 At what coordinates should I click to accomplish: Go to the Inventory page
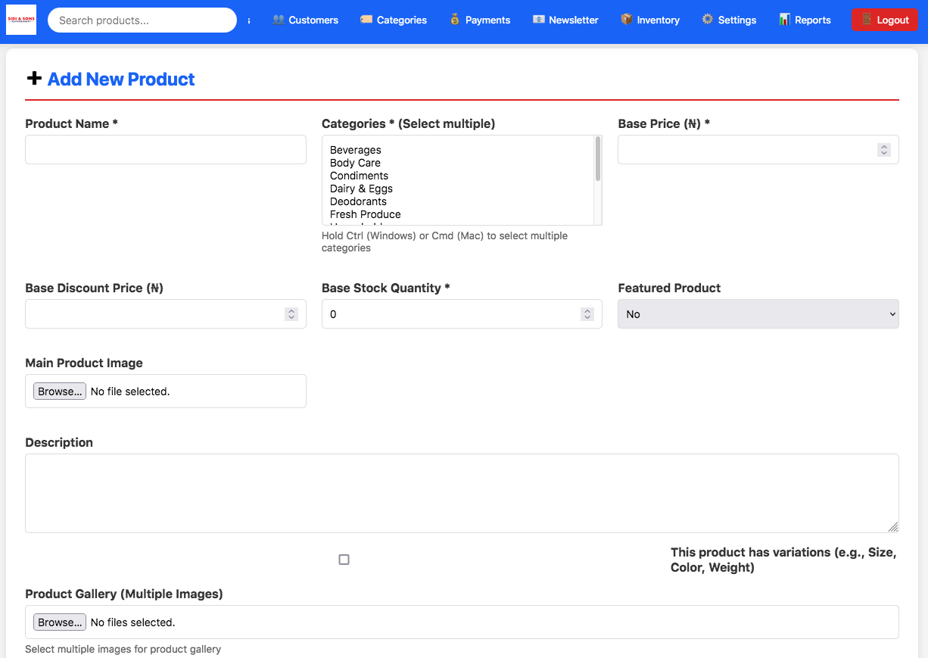click(649, 20)
